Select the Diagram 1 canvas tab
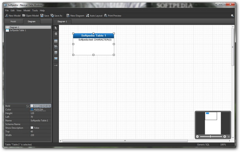The image size is (240, 152). pyautogui.click(x=62, y=22)
